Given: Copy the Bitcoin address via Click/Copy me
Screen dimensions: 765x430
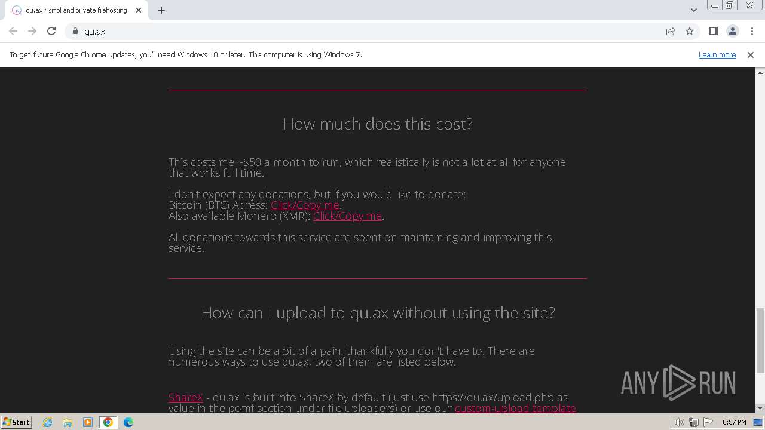Looking at the screenshot, I should click(305, 205).
